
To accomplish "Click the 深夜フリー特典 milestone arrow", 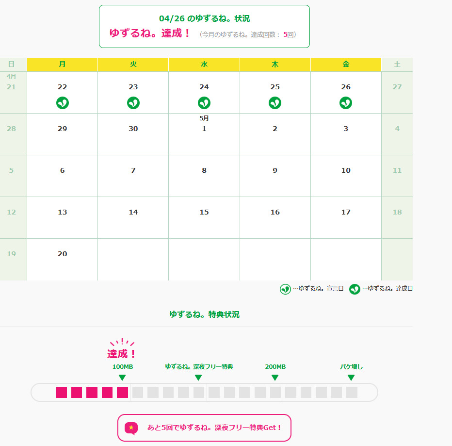I will point(198,378).
